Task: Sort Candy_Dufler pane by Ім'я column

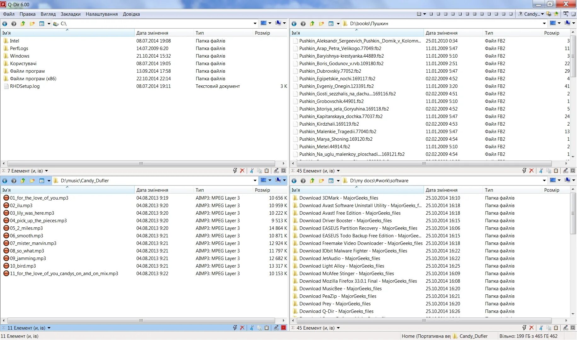Action: click(67, 190)
